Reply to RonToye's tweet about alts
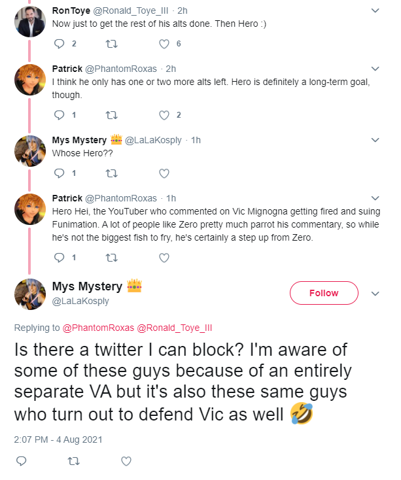401x480 pixels. pyautogui.click(x=59, y=44)
